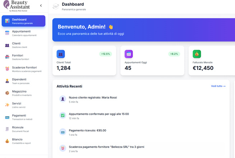Image resolution: width=235 pixels, height=158 pixels.
Task: Open Dipendenti team section
Action: coord(23,81)
